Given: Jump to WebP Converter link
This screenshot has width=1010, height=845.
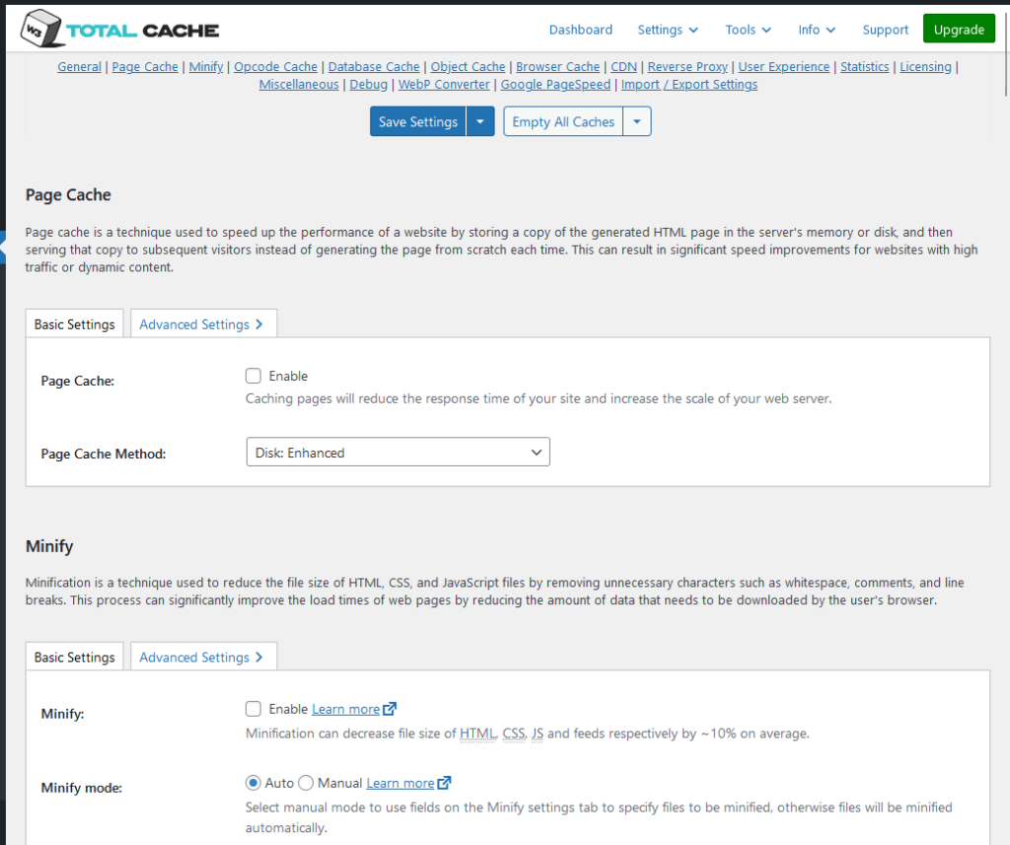Looking at the screenshot, I should [x=444, y=85].
